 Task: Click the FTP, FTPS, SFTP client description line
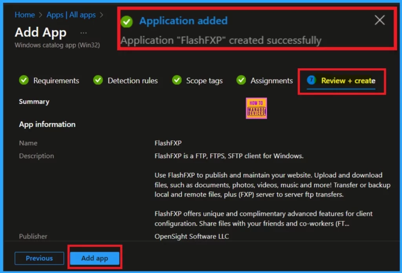[x=229, y=156]
